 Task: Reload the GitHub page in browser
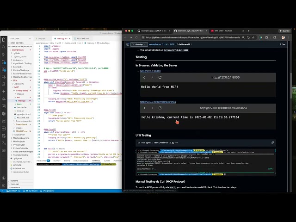coord(136,37)
